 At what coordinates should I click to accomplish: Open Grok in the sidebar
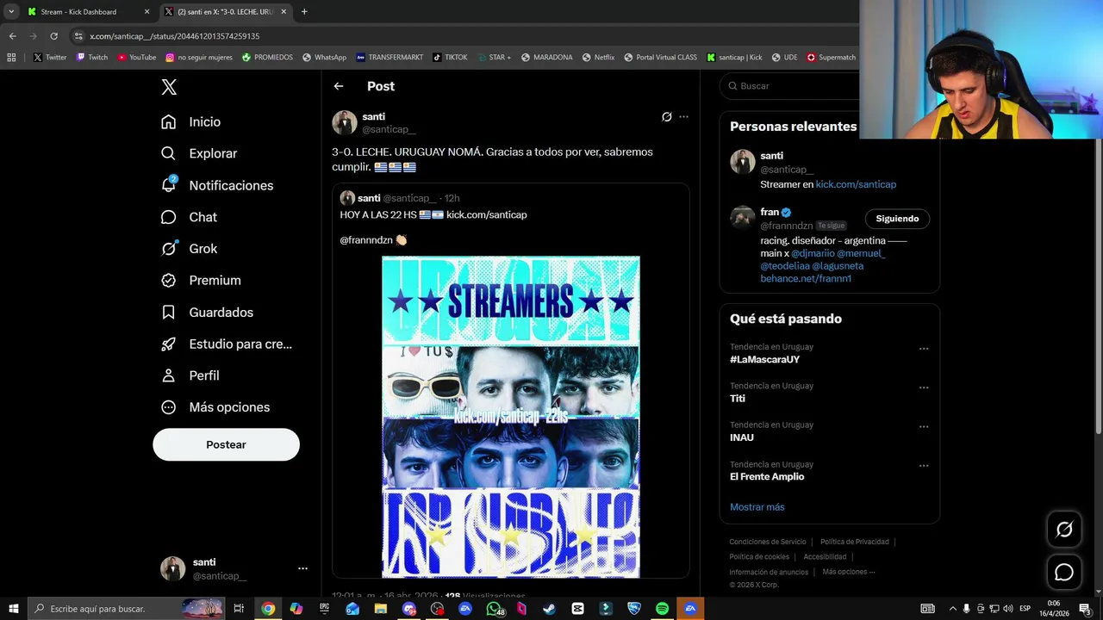[x=190, y=249]
